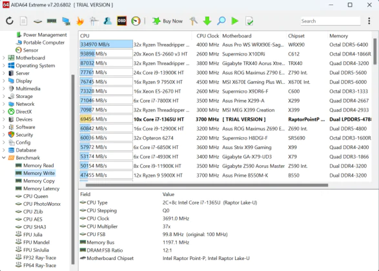Expand the Storage tree node
The image size is (379, 271).
click(x=4, y=96)
